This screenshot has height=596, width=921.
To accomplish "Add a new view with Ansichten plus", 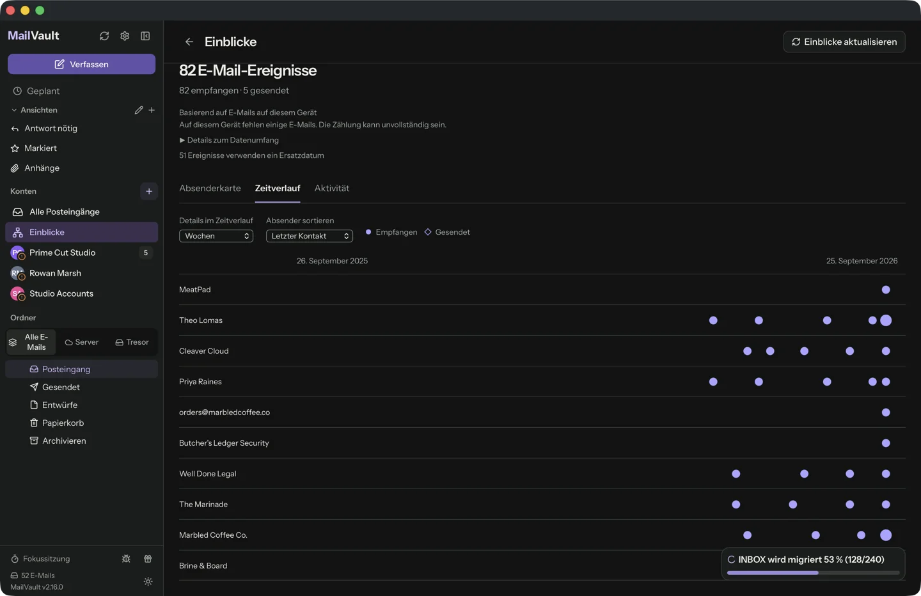I will tap(152, 110).
